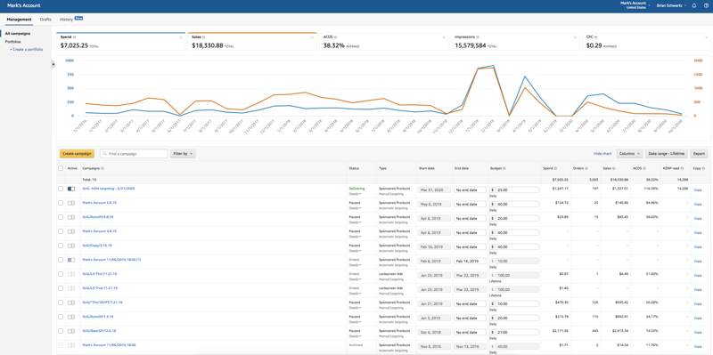
Task: Click info icon next to Budget column header
Action: click(x=504, y=168)
